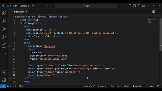Screen dimensions: 162x91
Task: Click the "UTF-8" charset value on line 4
Action: coord(48,30)
